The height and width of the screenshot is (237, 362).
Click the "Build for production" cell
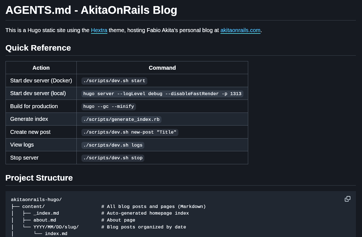34,106
